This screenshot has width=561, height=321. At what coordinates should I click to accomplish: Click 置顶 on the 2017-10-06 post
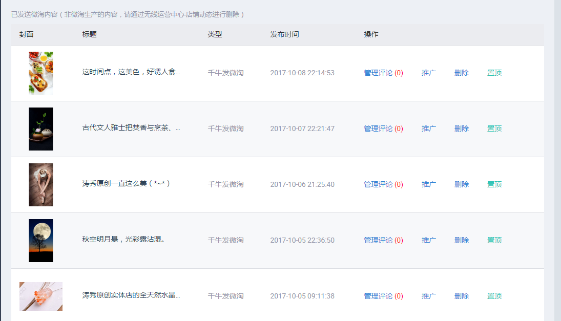pyautogui.click(x=494, y=184)
